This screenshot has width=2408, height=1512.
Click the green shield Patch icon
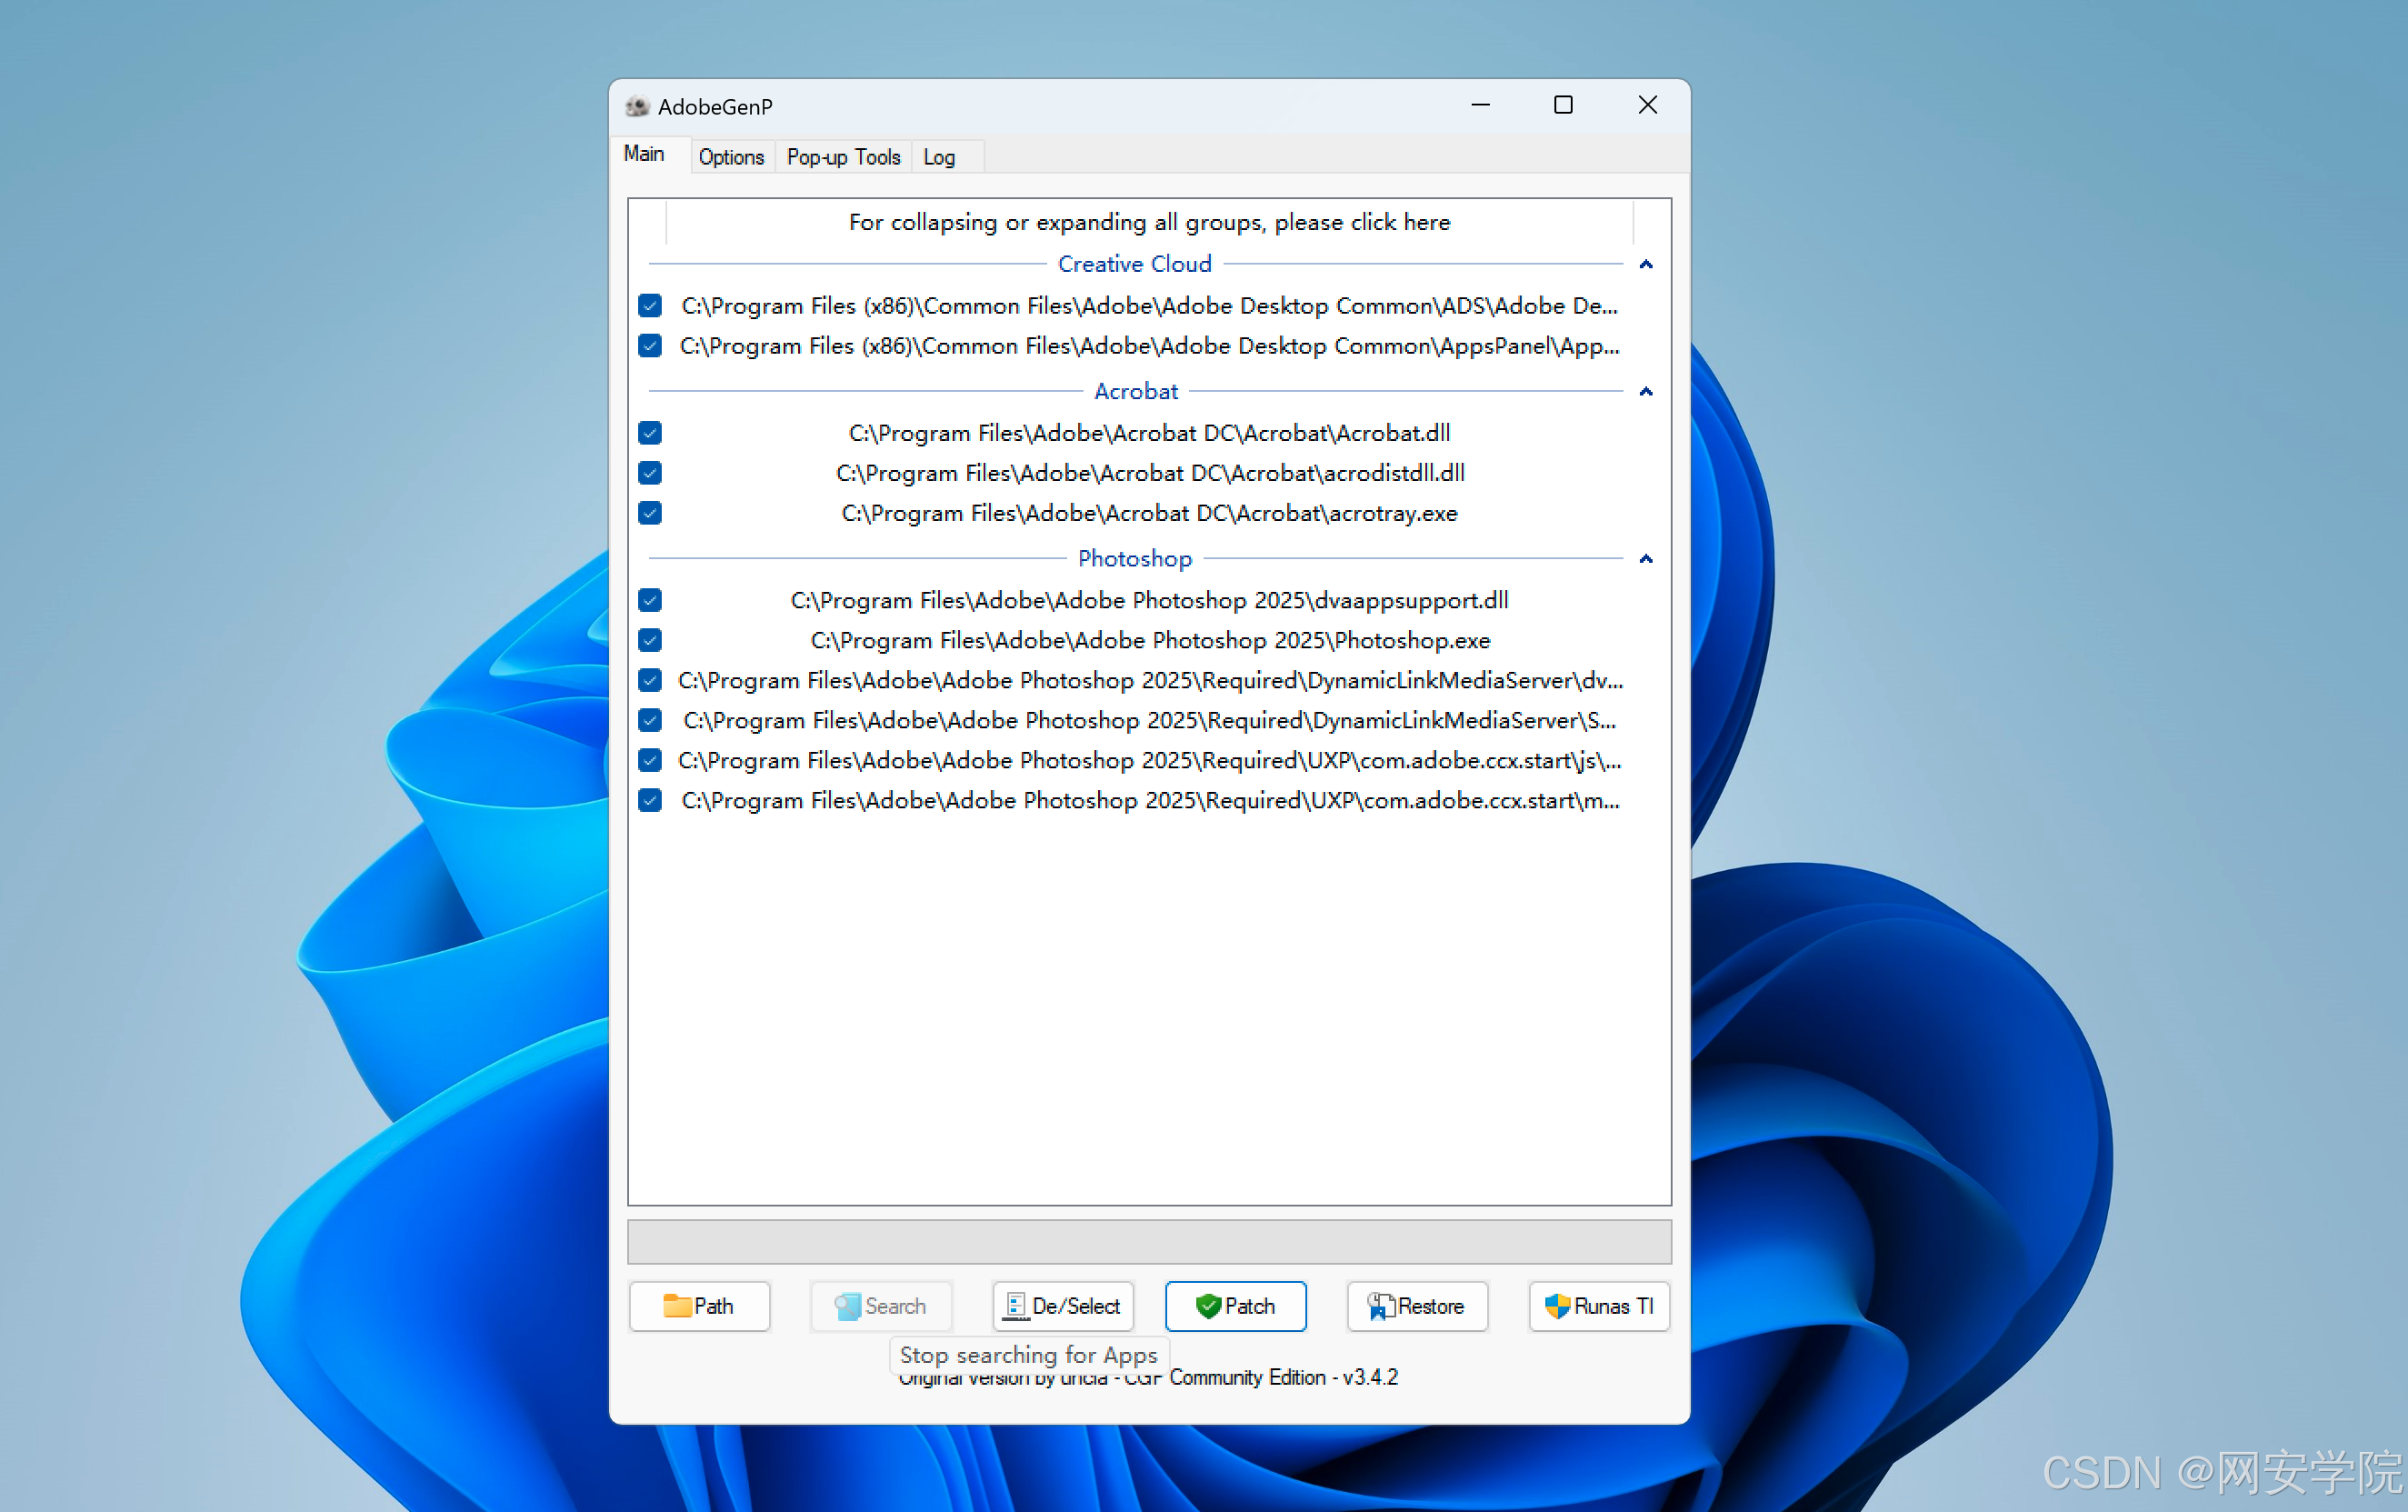tap(1207, 1306)
